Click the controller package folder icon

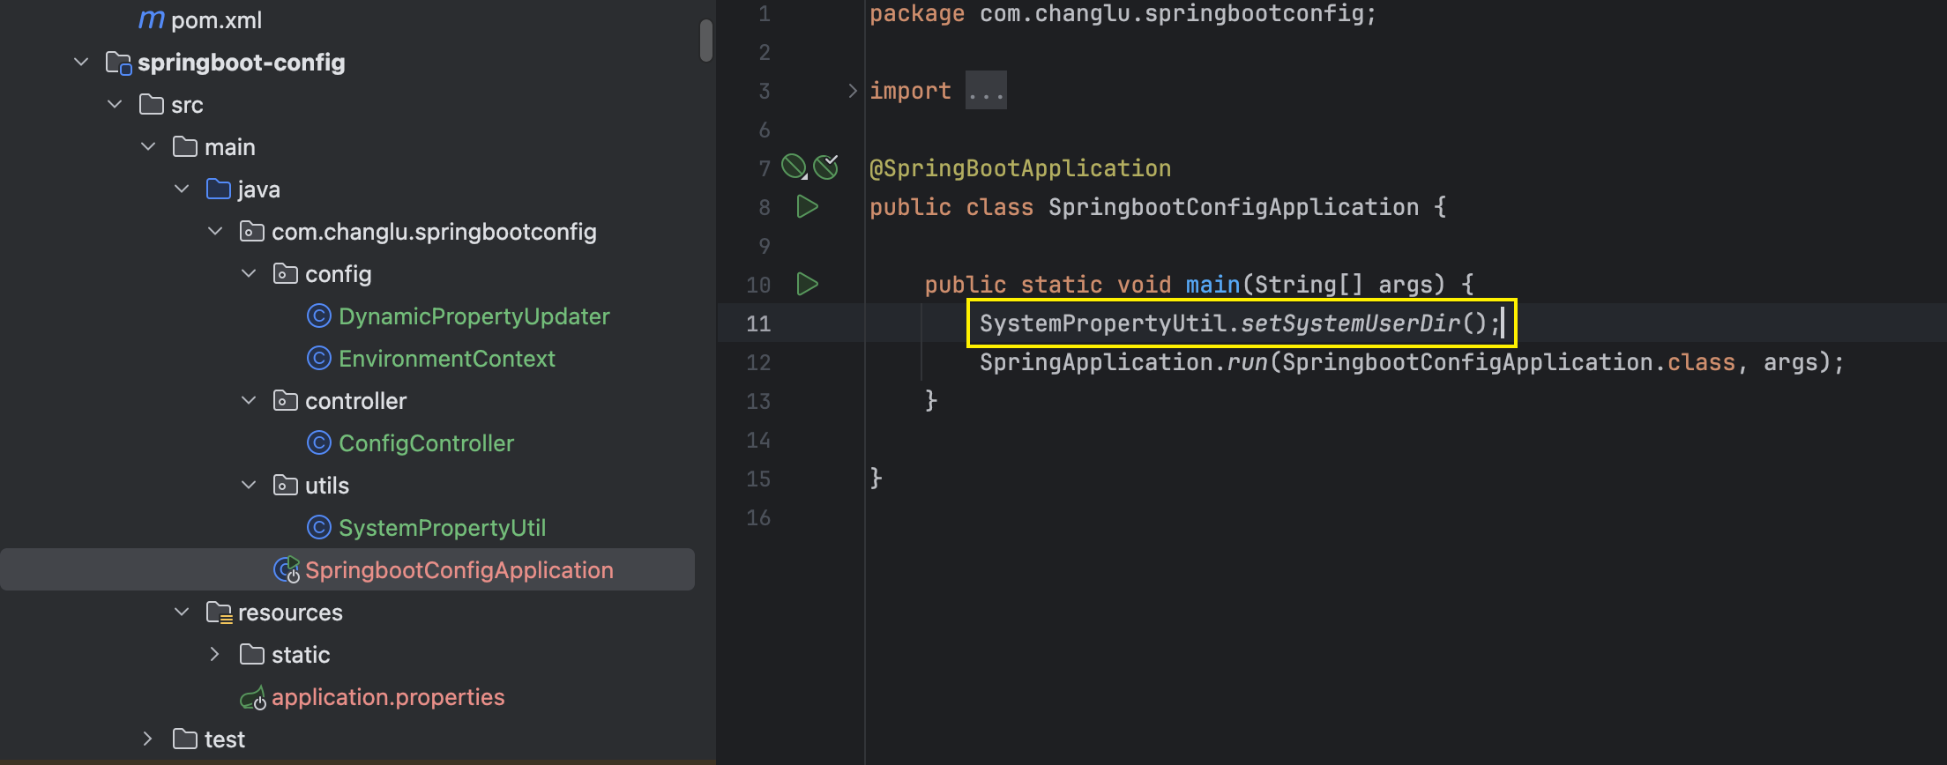(x=286, y=400)
